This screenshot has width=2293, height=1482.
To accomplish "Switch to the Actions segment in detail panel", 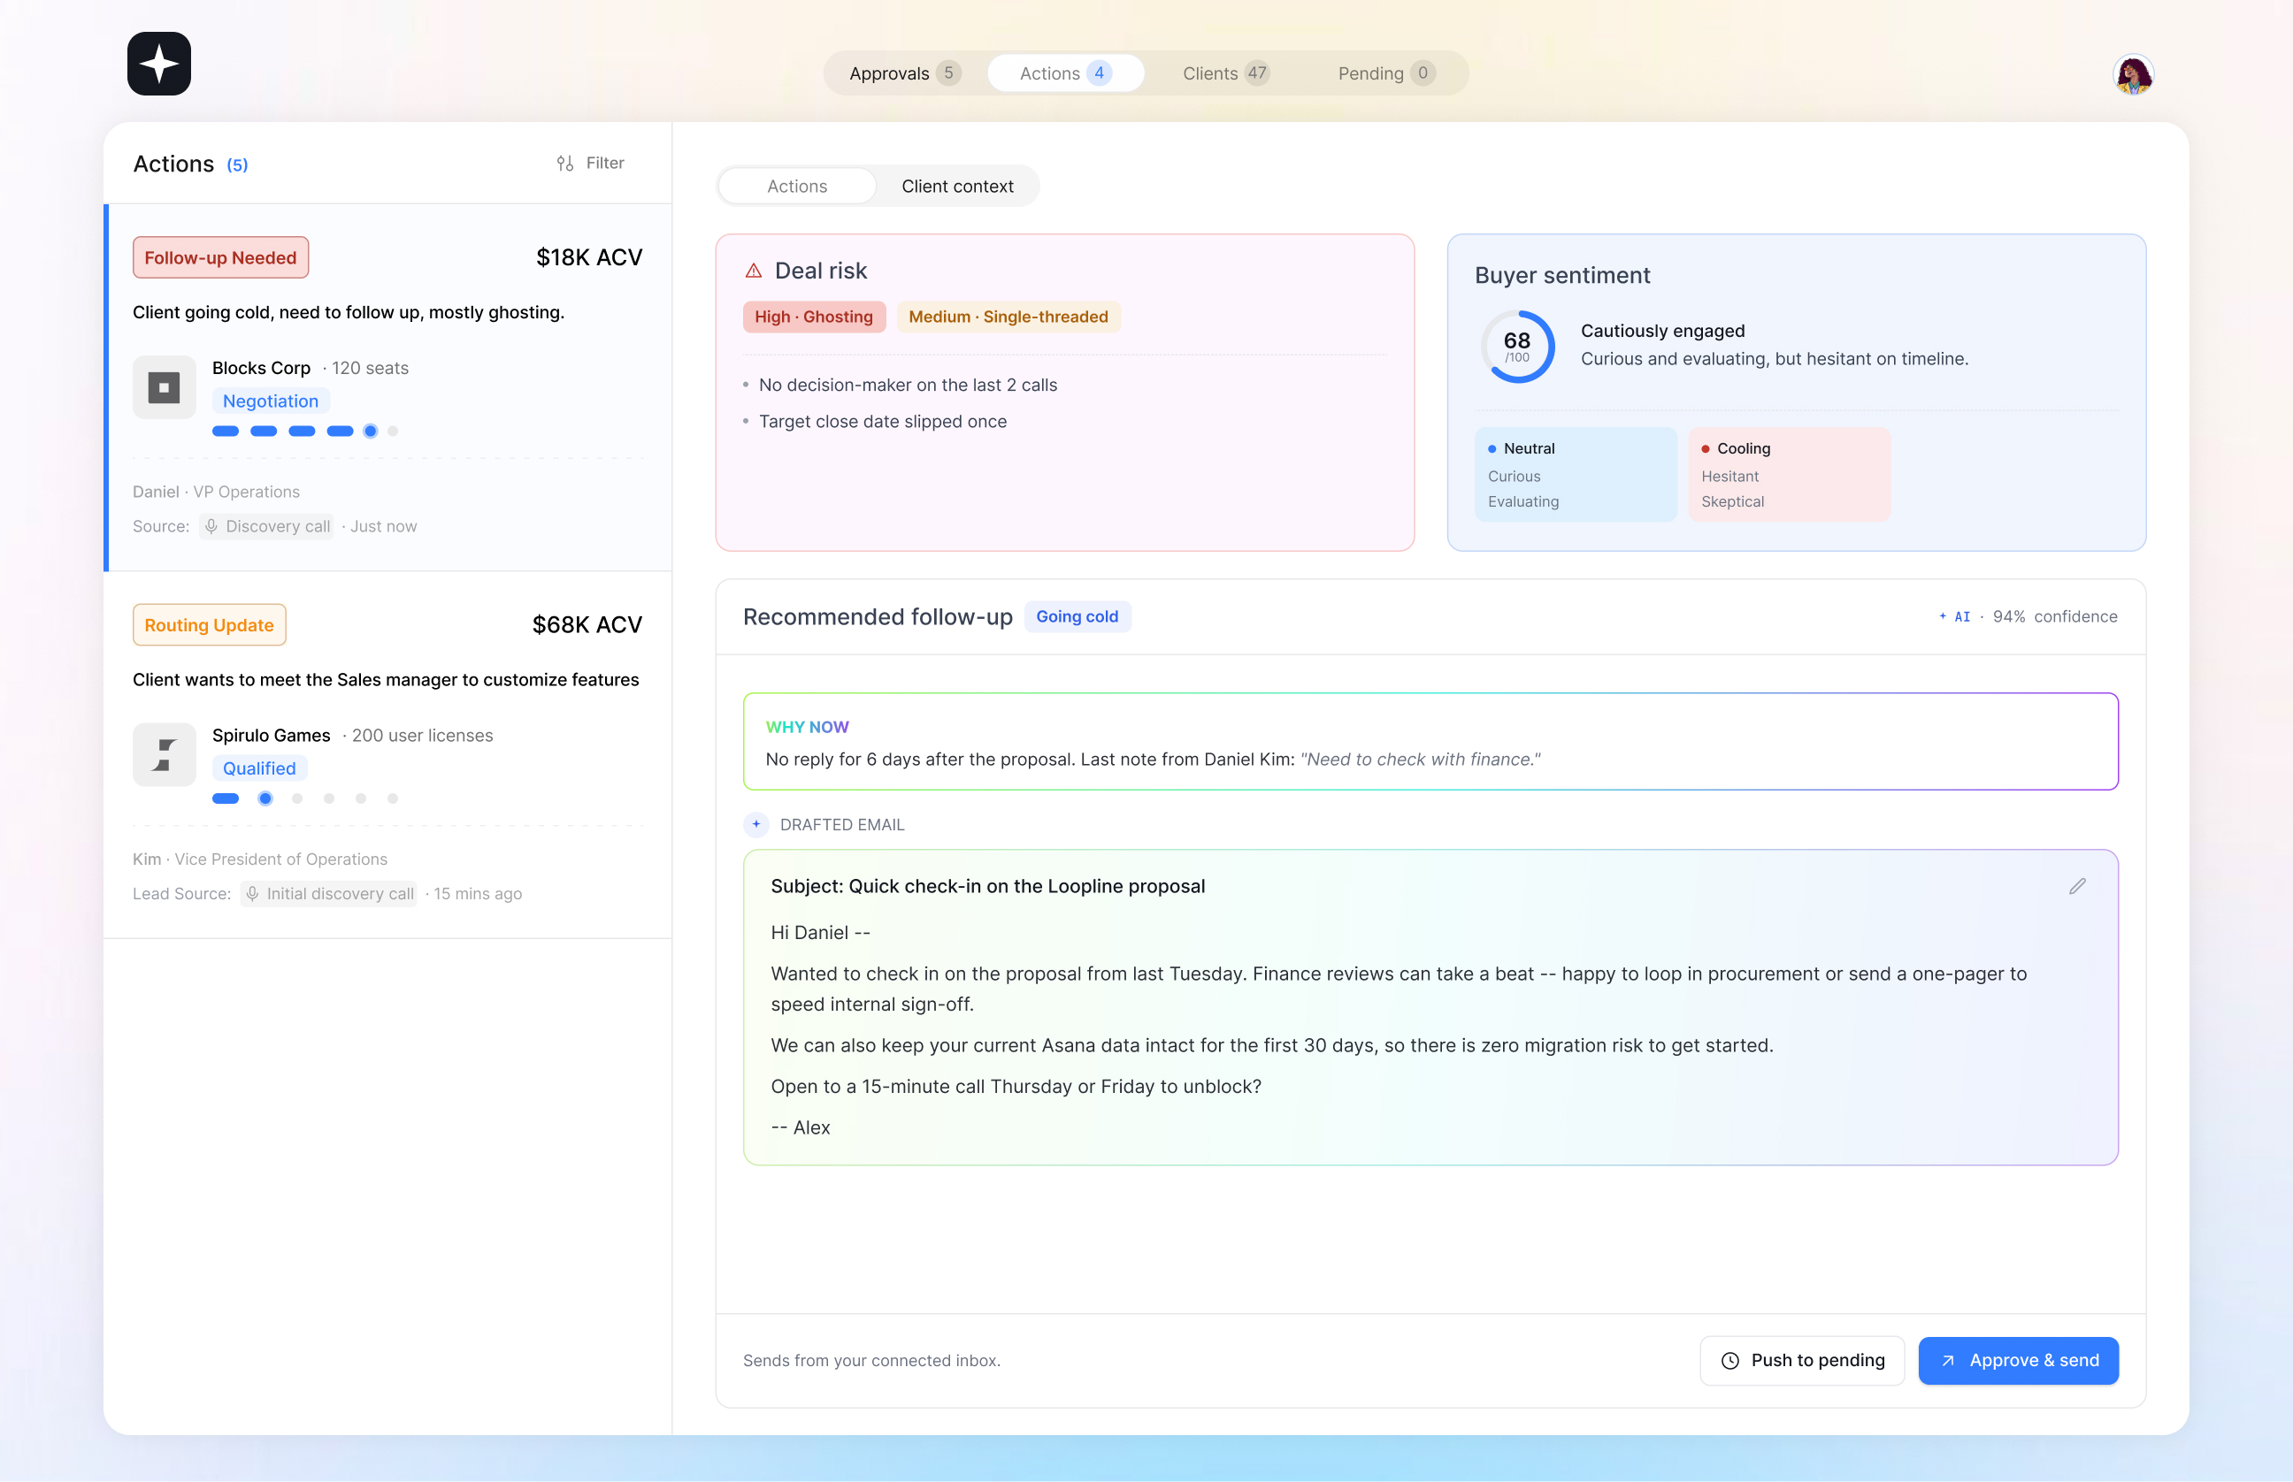I will coord(797,186).
